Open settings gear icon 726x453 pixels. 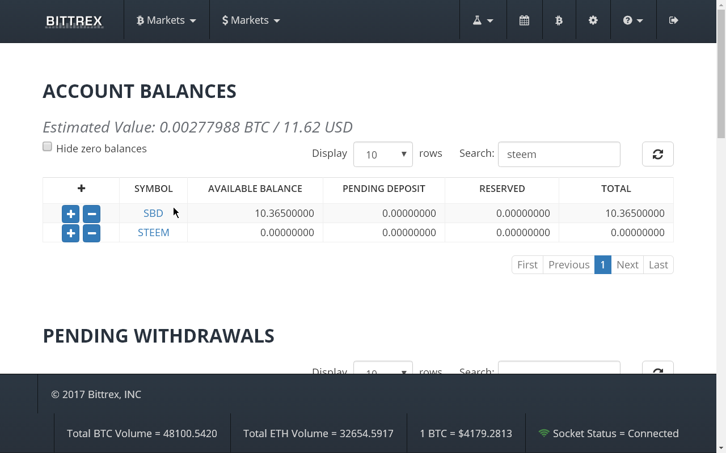[x=593, y=20]
